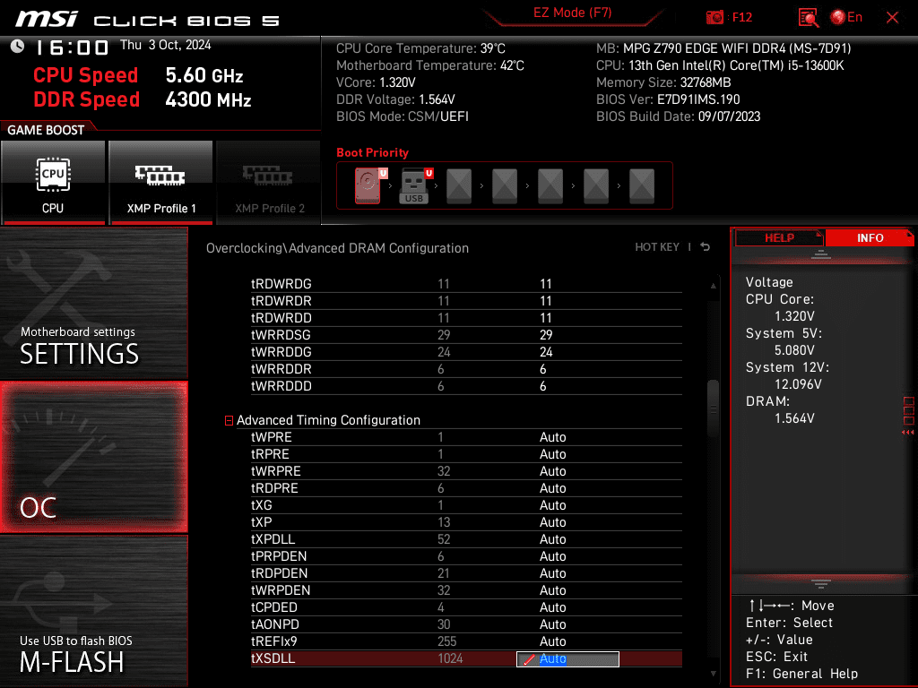Screen dimensions: 918x688
Task: Select the tWRRDSG value 29
Action: [546, 335]
